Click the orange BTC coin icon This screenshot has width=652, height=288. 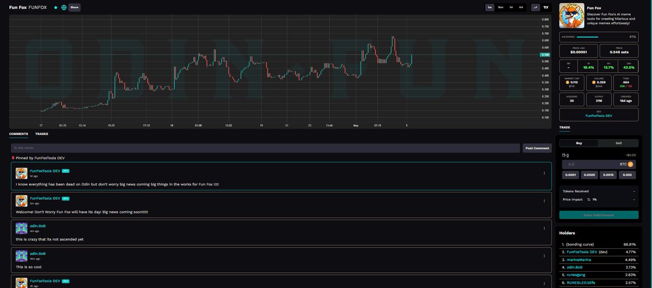click(630, 164)
